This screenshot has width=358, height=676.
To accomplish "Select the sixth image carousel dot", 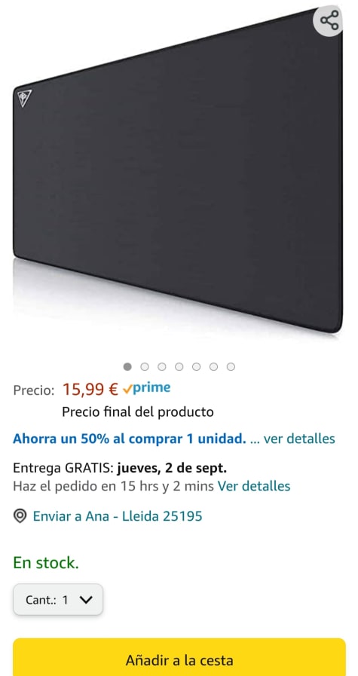I will pyautogui.click(x=213, y=366).
